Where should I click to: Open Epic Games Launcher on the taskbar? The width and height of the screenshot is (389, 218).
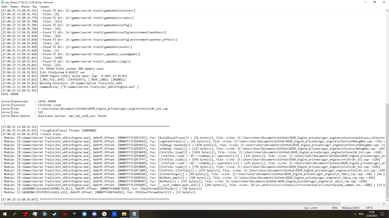pyautogui.click(x=74, y=214)
